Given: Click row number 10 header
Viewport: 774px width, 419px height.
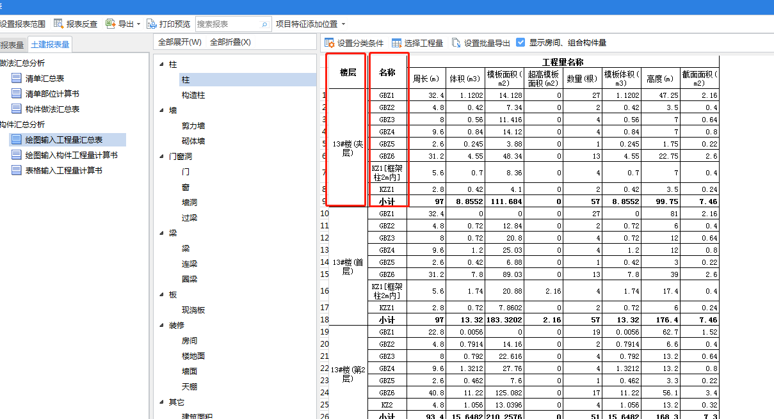Looking at the screenshot, I should [324, 213].
